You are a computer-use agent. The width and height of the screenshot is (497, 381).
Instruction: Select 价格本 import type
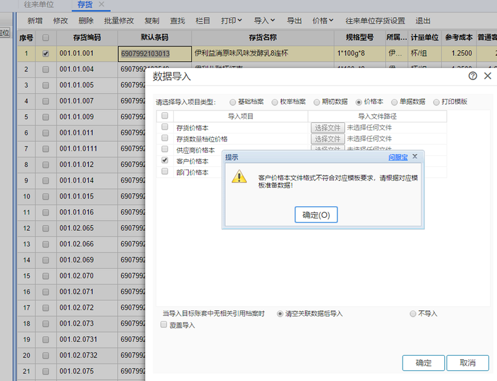(359, 102)
